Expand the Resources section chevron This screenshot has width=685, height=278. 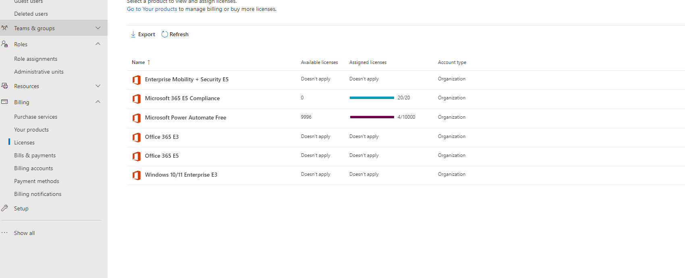coord(98,86)
